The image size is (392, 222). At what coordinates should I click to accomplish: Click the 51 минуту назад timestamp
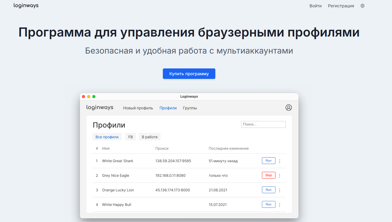(223, 161)
